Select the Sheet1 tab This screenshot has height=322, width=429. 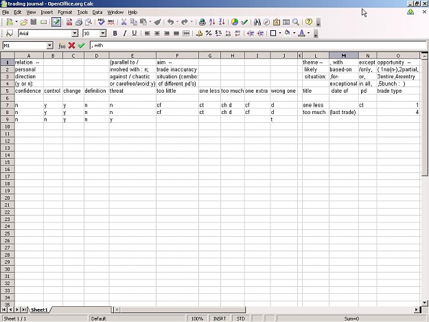pos(39,310)
